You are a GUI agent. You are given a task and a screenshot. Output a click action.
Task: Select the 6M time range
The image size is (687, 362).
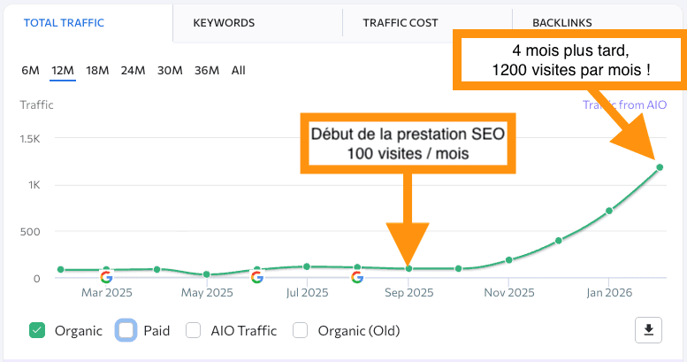click(30, 70)
